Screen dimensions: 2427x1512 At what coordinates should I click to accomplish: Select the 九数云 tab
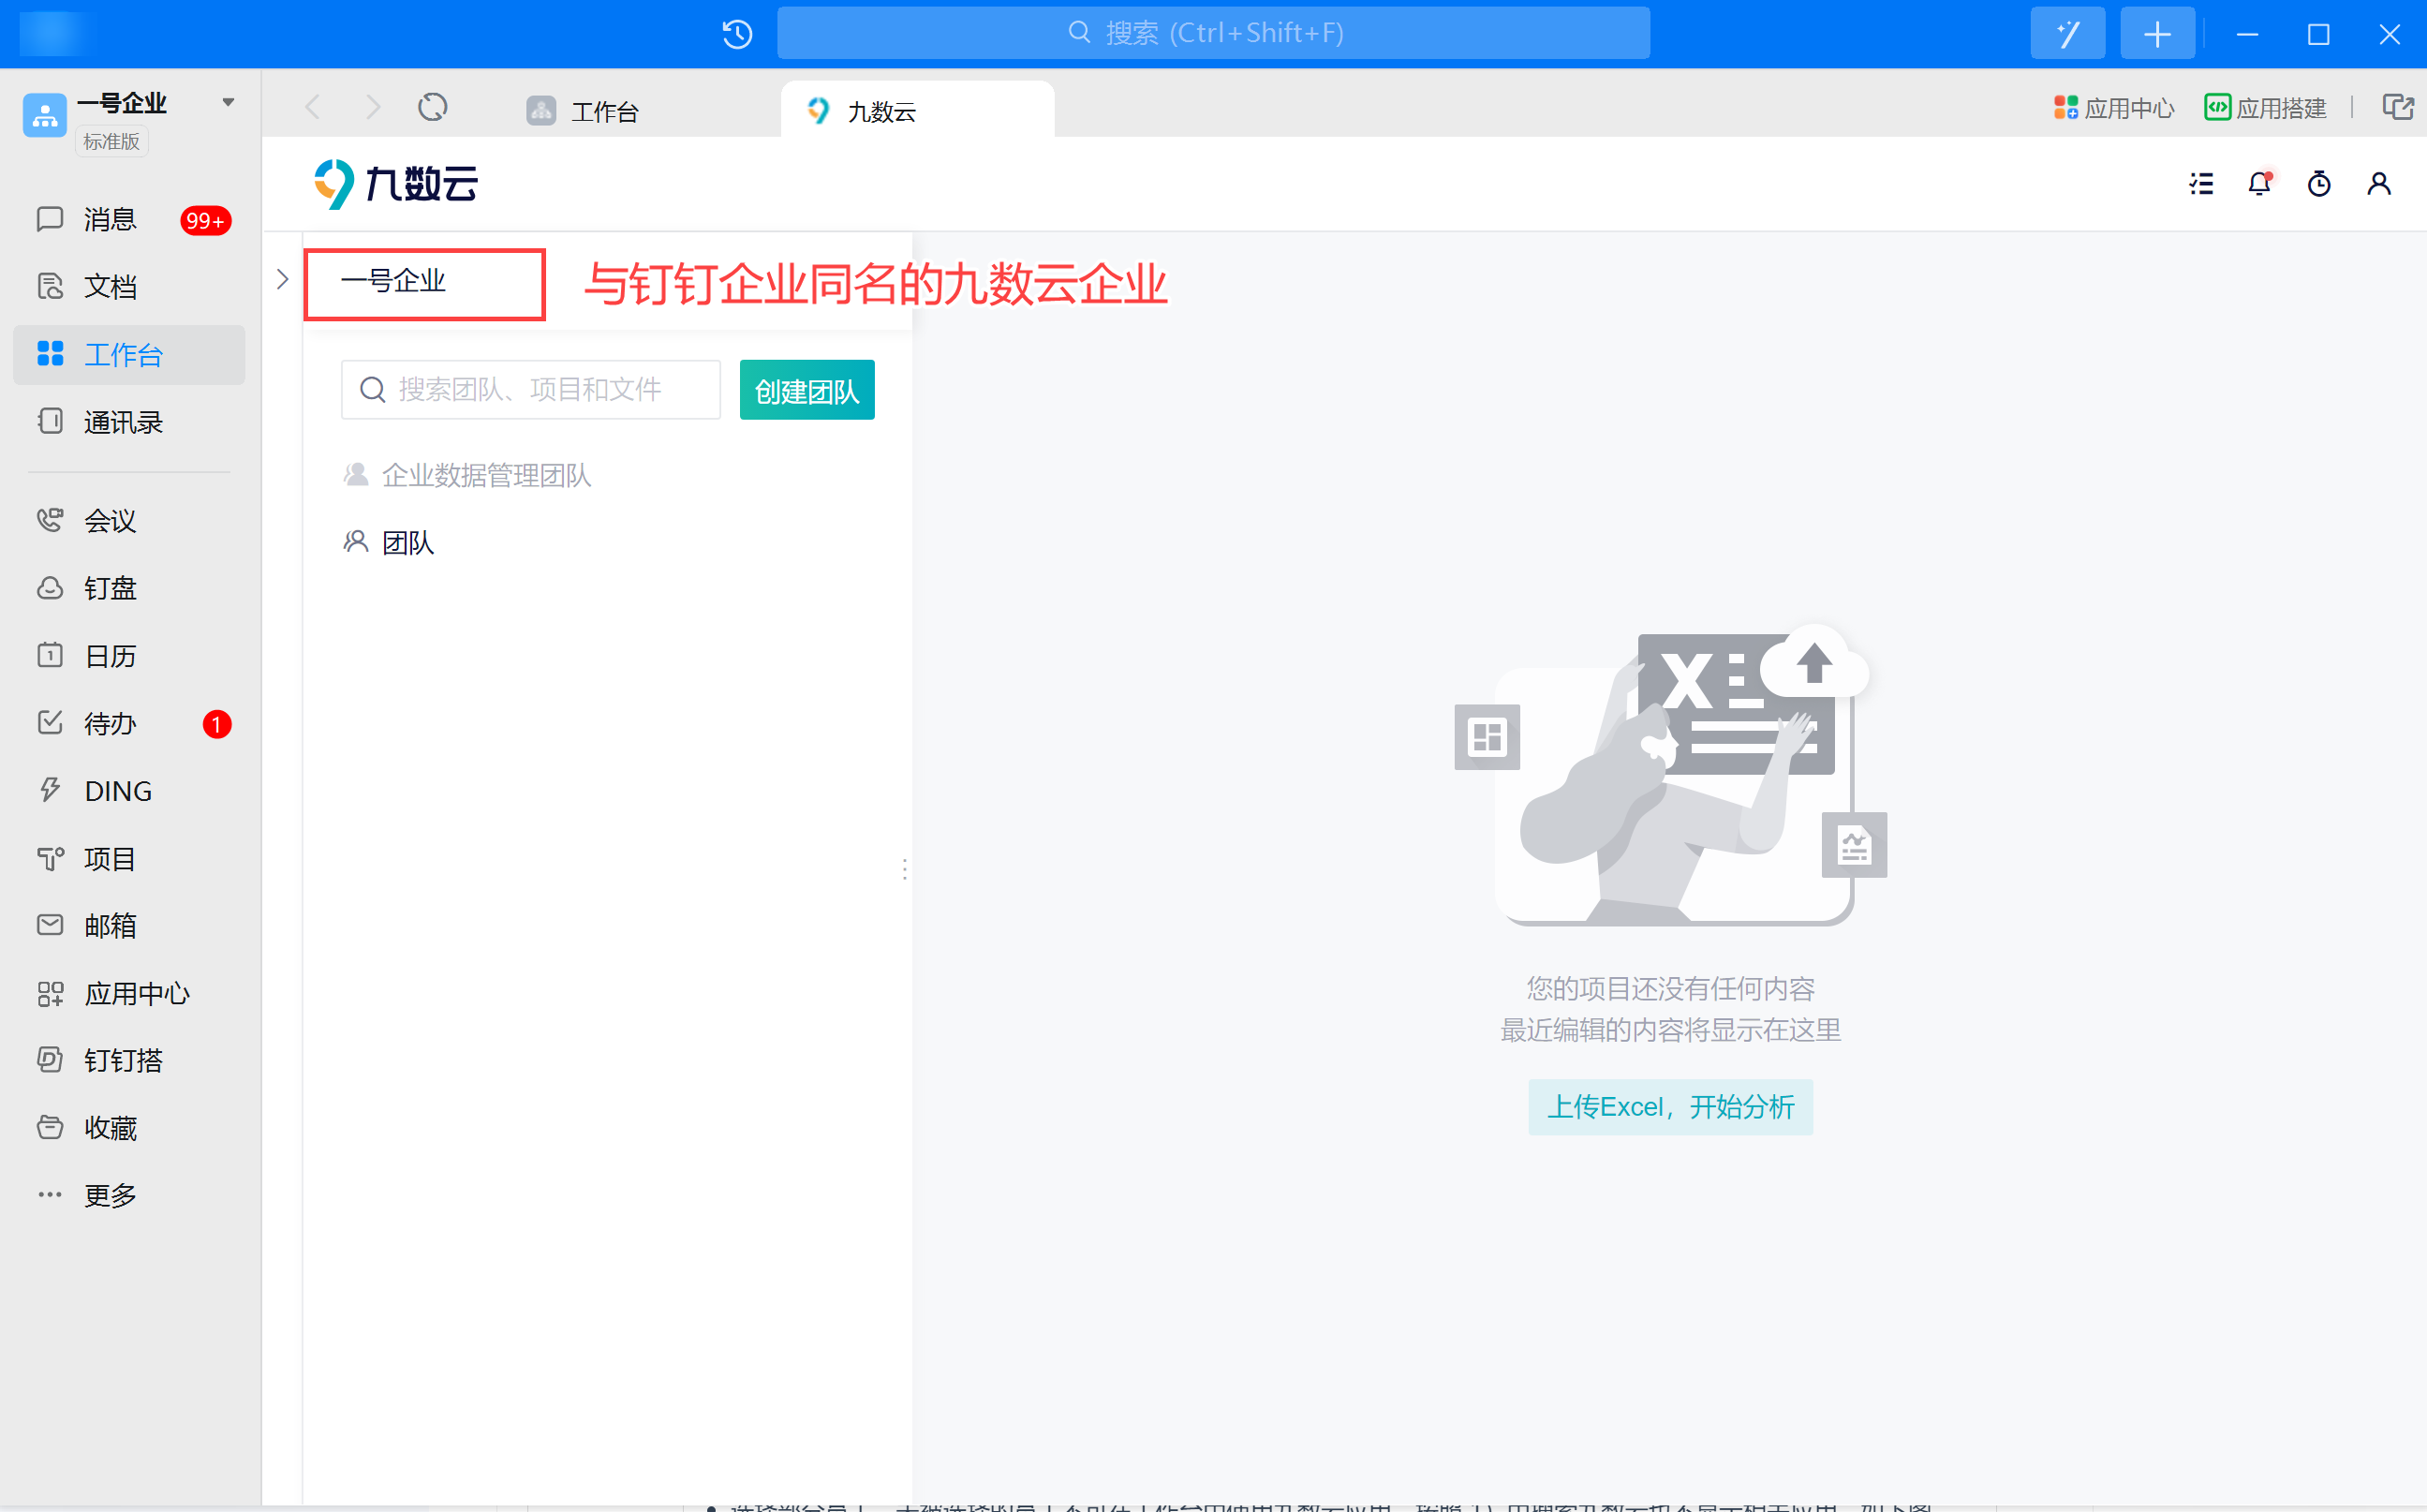881,111
